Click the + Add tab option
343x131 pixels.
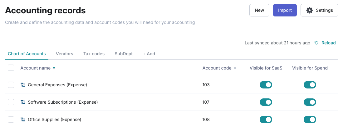point(149,54)
